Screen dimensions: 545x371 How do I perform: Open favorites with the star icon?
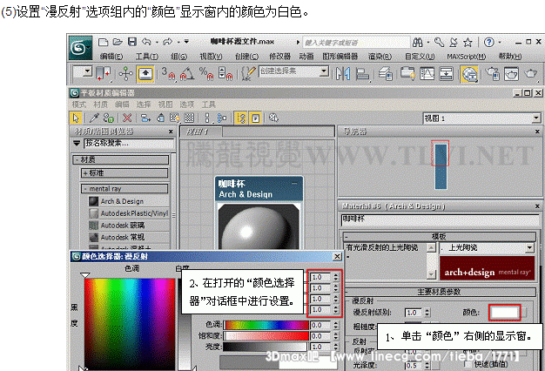(468, 43)
